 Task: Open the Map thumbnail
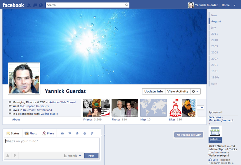[x=153, y=108]
